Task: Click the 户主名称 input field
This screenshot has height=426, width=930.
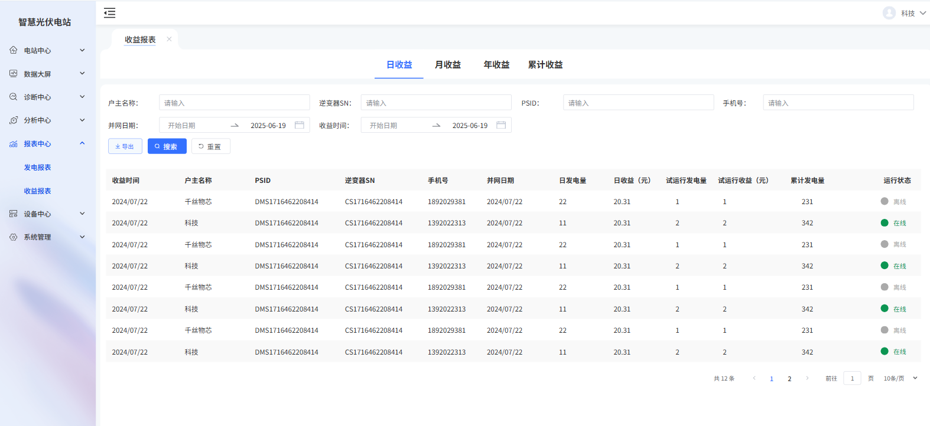Action: [234, 103]
